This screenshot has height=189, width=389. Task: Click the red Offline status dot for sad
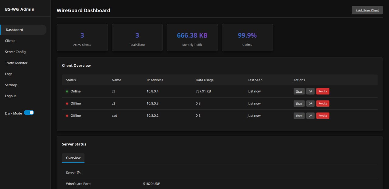[x=67, y=116]
